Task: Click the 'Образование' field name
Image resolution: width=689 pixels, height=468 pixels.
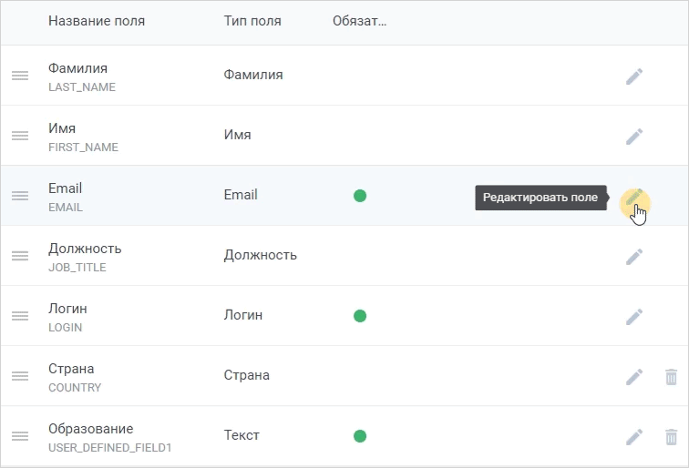Action: pos(91,429)
